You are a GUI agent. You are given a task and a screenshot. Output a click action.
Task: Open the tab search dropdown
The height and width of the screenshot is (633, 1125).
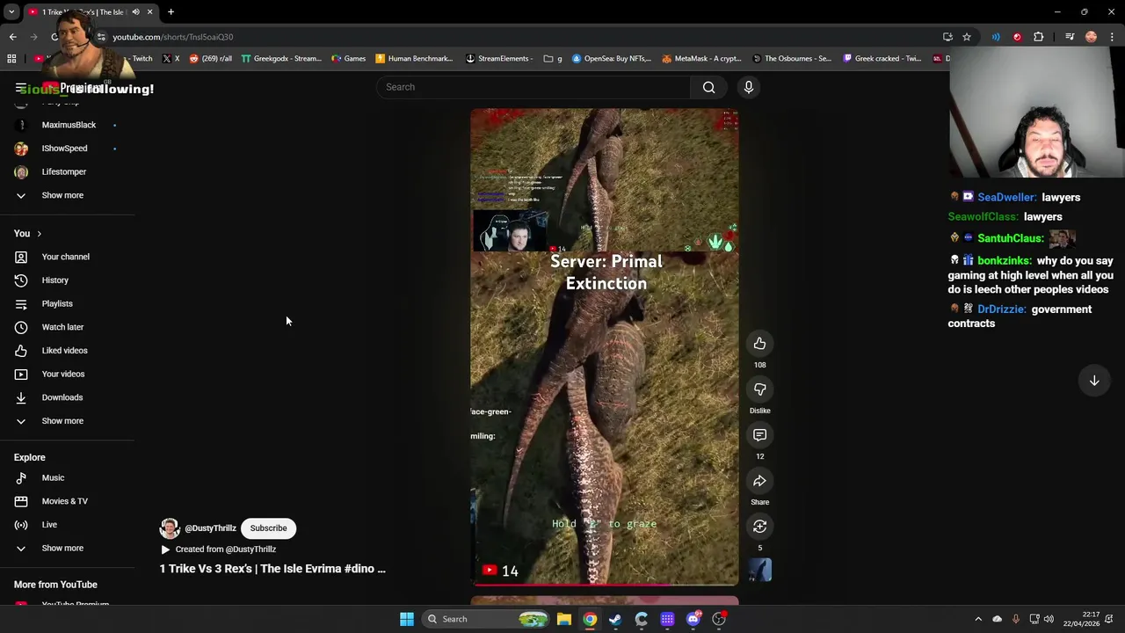(x=11, y=11)
